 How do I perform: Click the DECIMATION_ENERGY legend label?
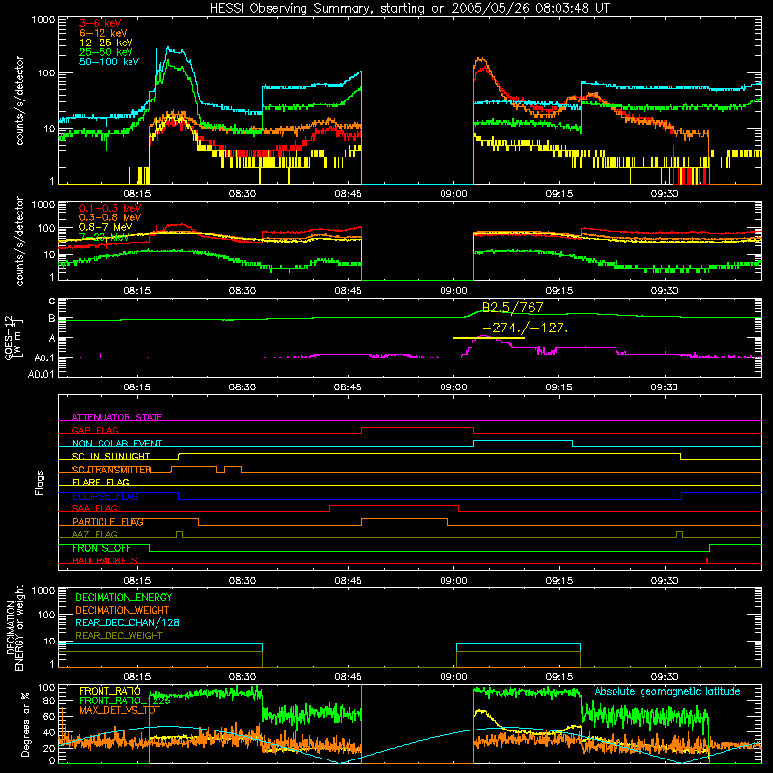124,597
